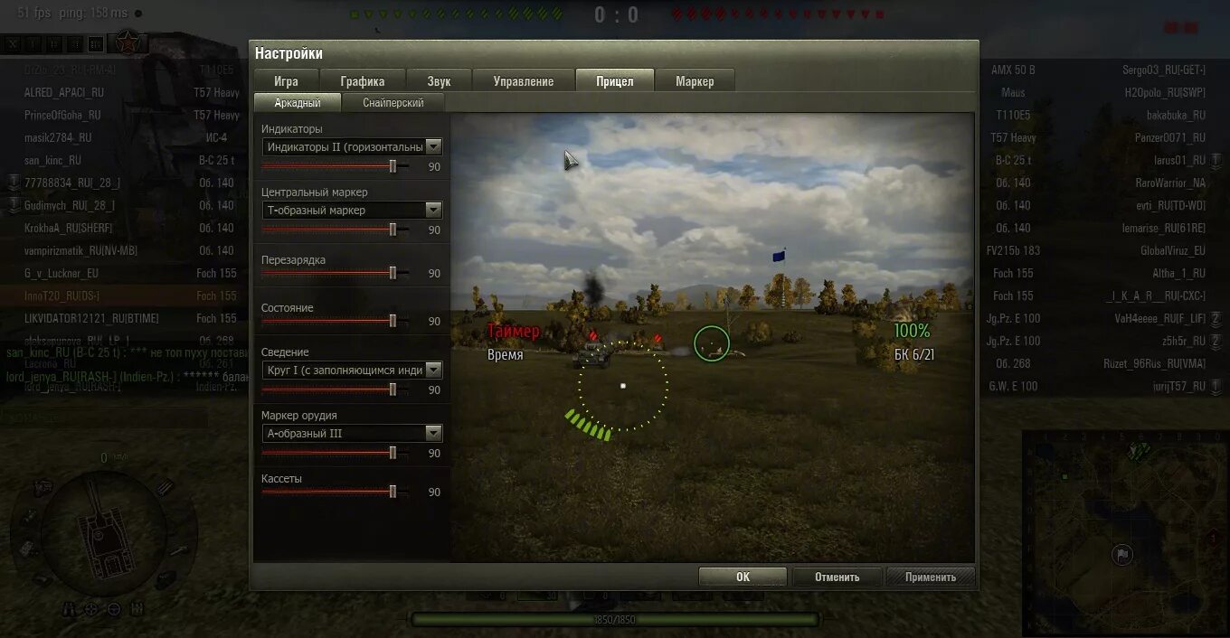Click the AMX 50 B vehicle label
Image resolution: width=1230 pixels, height=638 pixels.
point(1013,70)
